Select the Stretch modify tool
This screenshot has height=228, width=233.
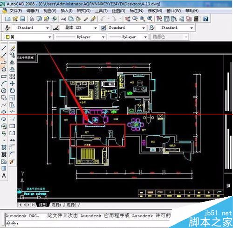pyautogui.click(x=12, y=105)
